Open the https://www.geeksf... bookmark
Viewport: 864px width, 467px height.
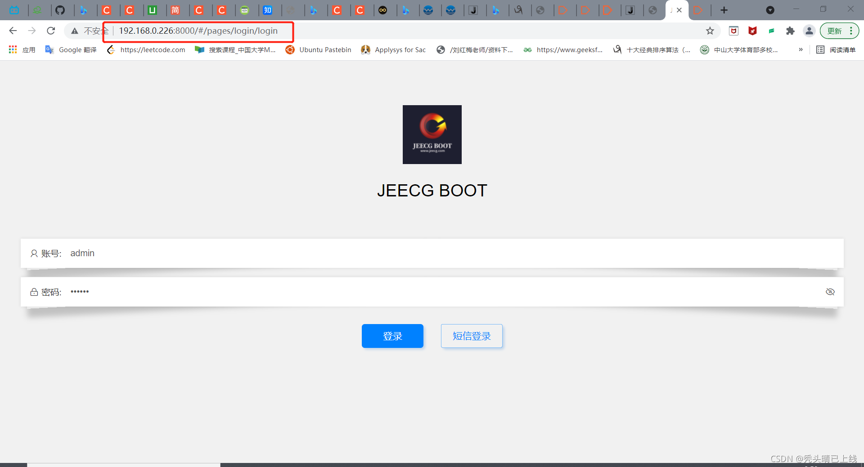[562, 49]
